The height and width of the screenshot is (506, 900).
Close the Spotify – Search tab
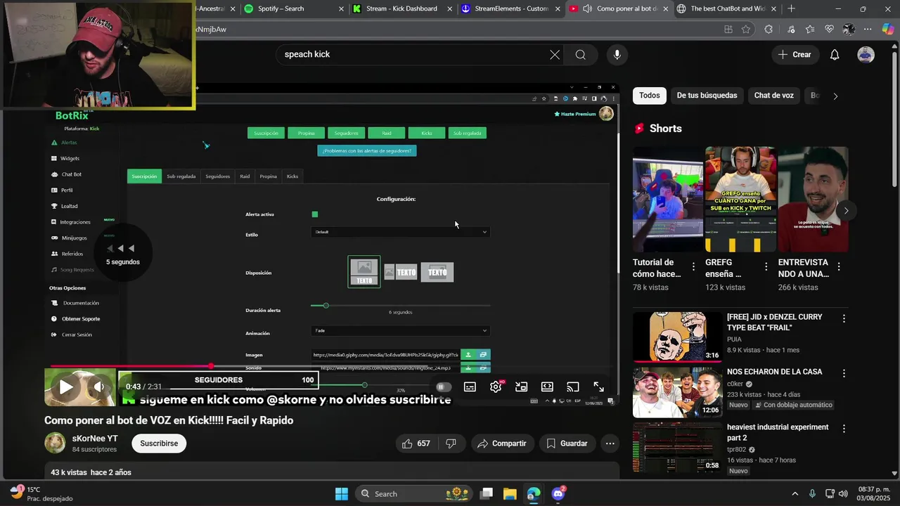[x=342, y=8]
